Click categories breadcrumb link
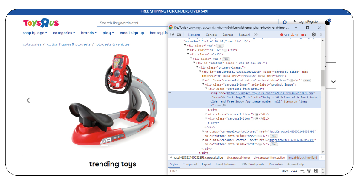 (x=32, y=44)
